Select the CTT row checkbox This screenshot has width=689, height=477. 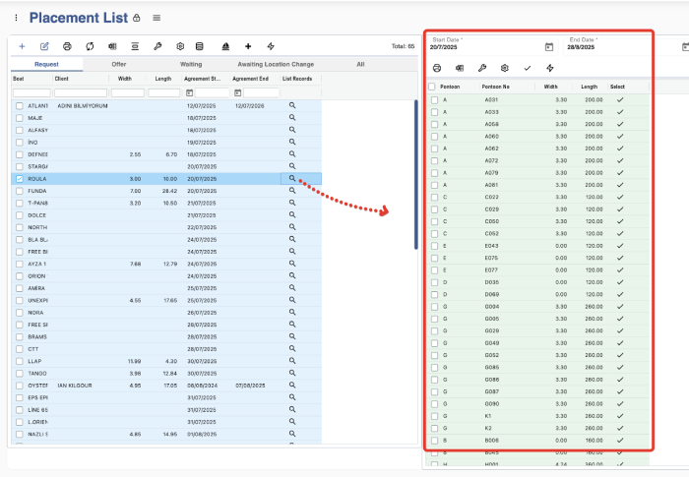(20, 349)
